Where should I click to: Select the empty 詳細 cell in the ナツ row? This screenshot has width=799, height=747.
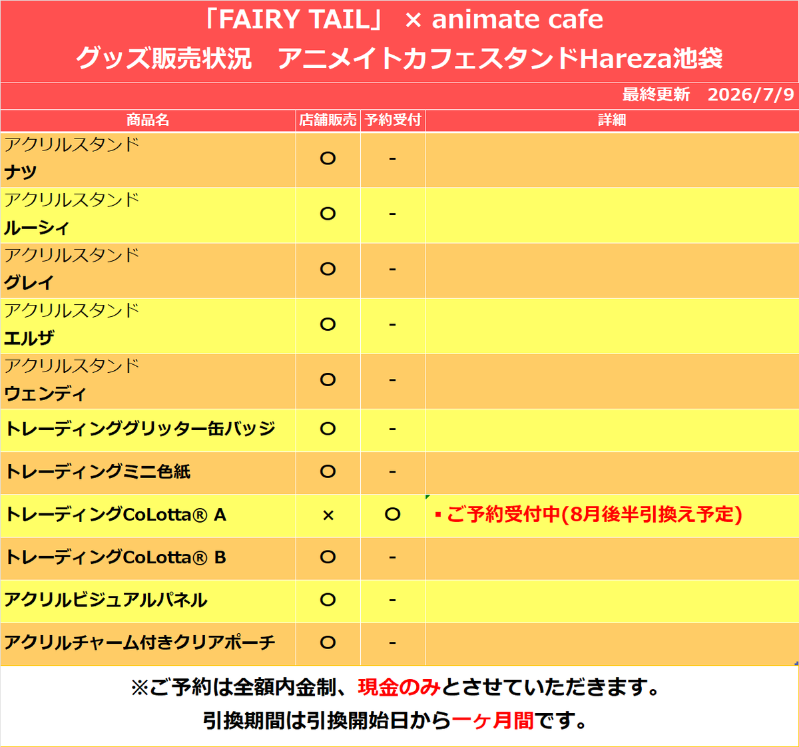(x=612, y=160)
